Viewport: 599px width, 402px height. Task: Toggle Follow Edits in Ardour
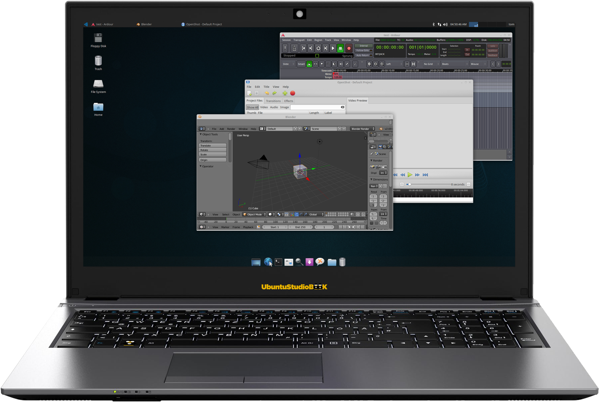tap(363, 51)
